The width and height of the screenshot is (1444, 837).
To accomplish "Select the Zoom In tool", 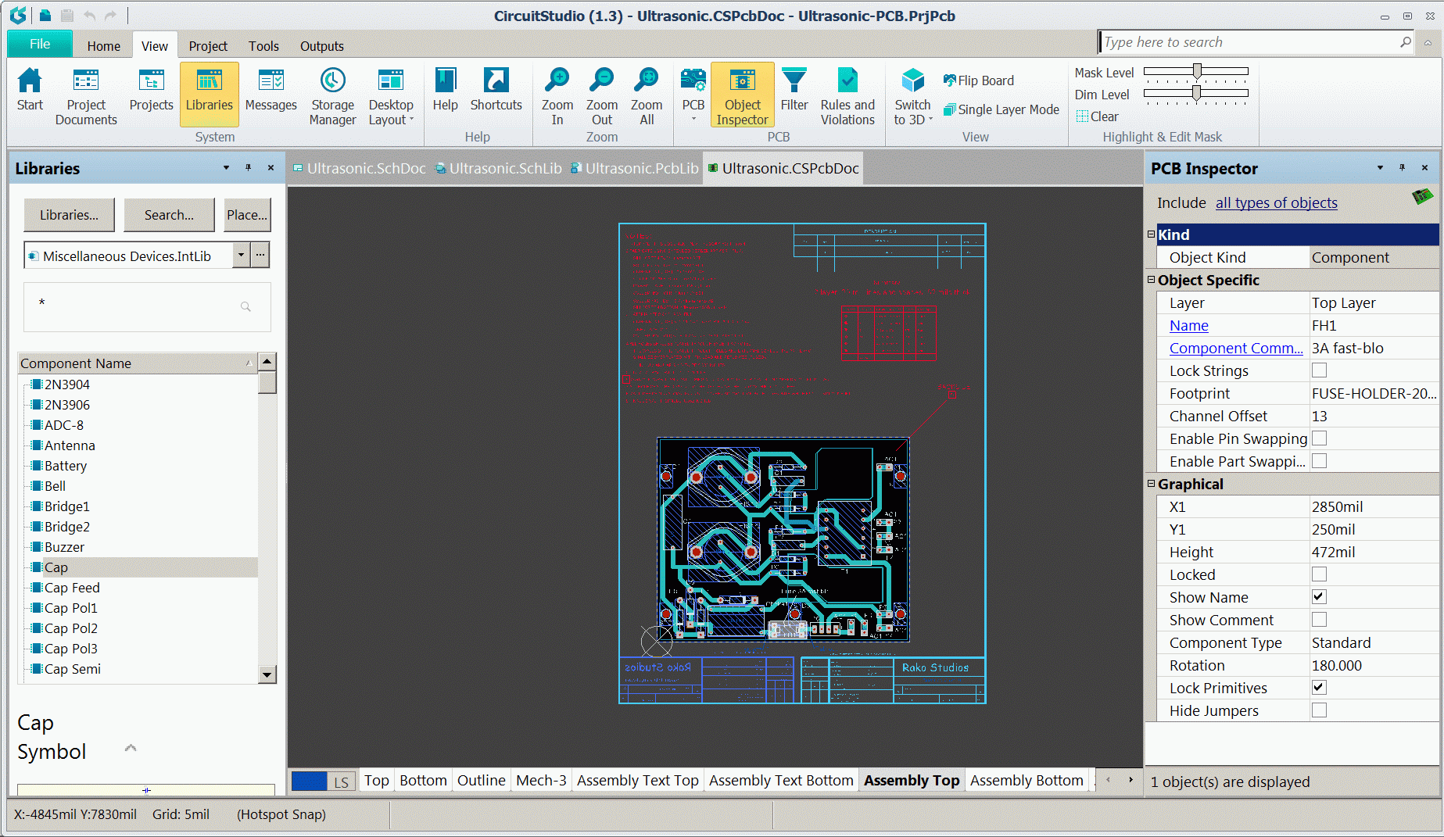I will pos(557,94).
